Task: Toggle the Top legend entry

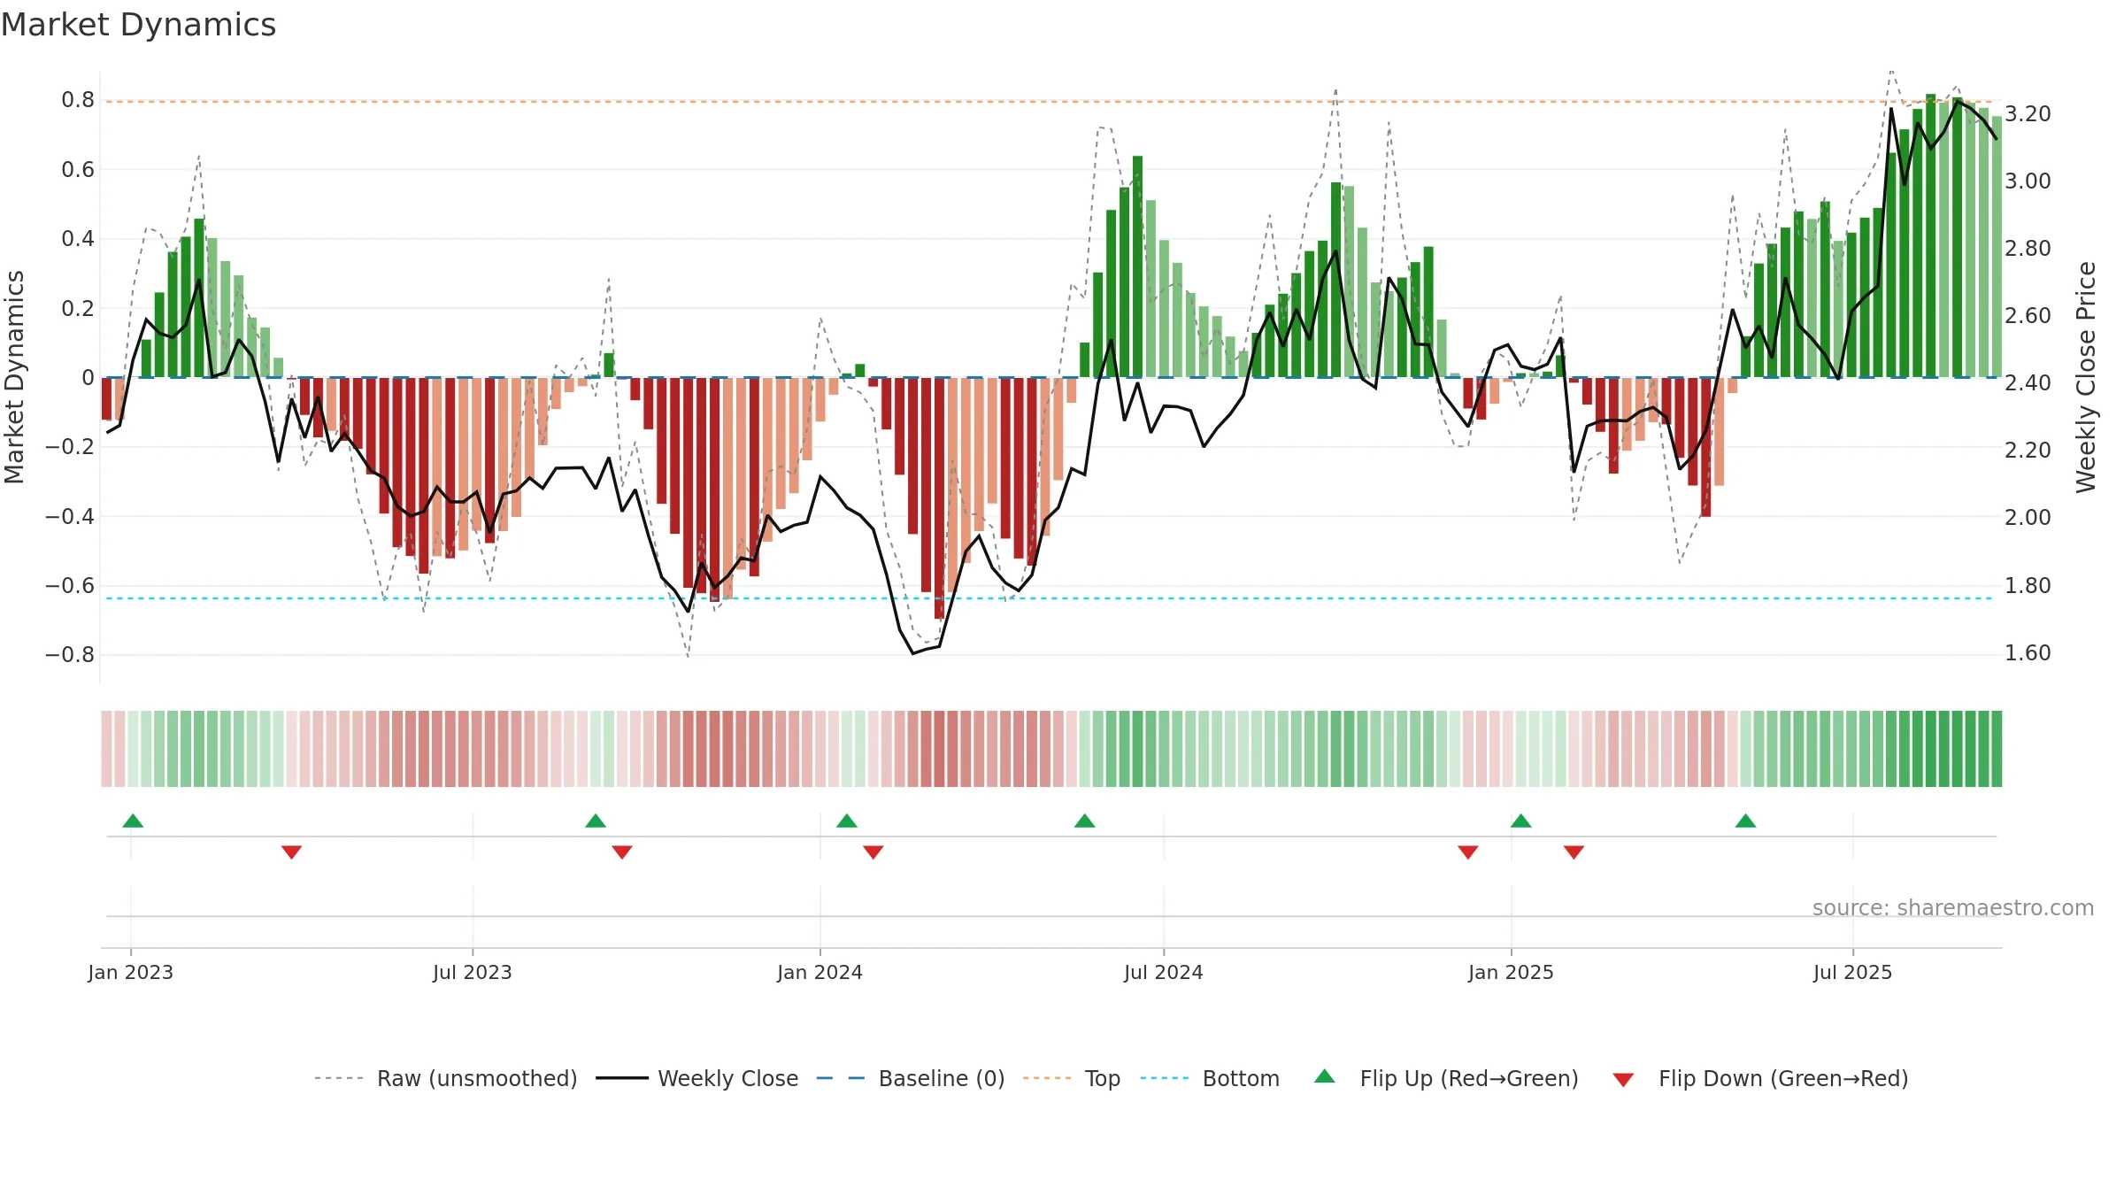Action: pyautogui.click(x=1071, y=1078)
